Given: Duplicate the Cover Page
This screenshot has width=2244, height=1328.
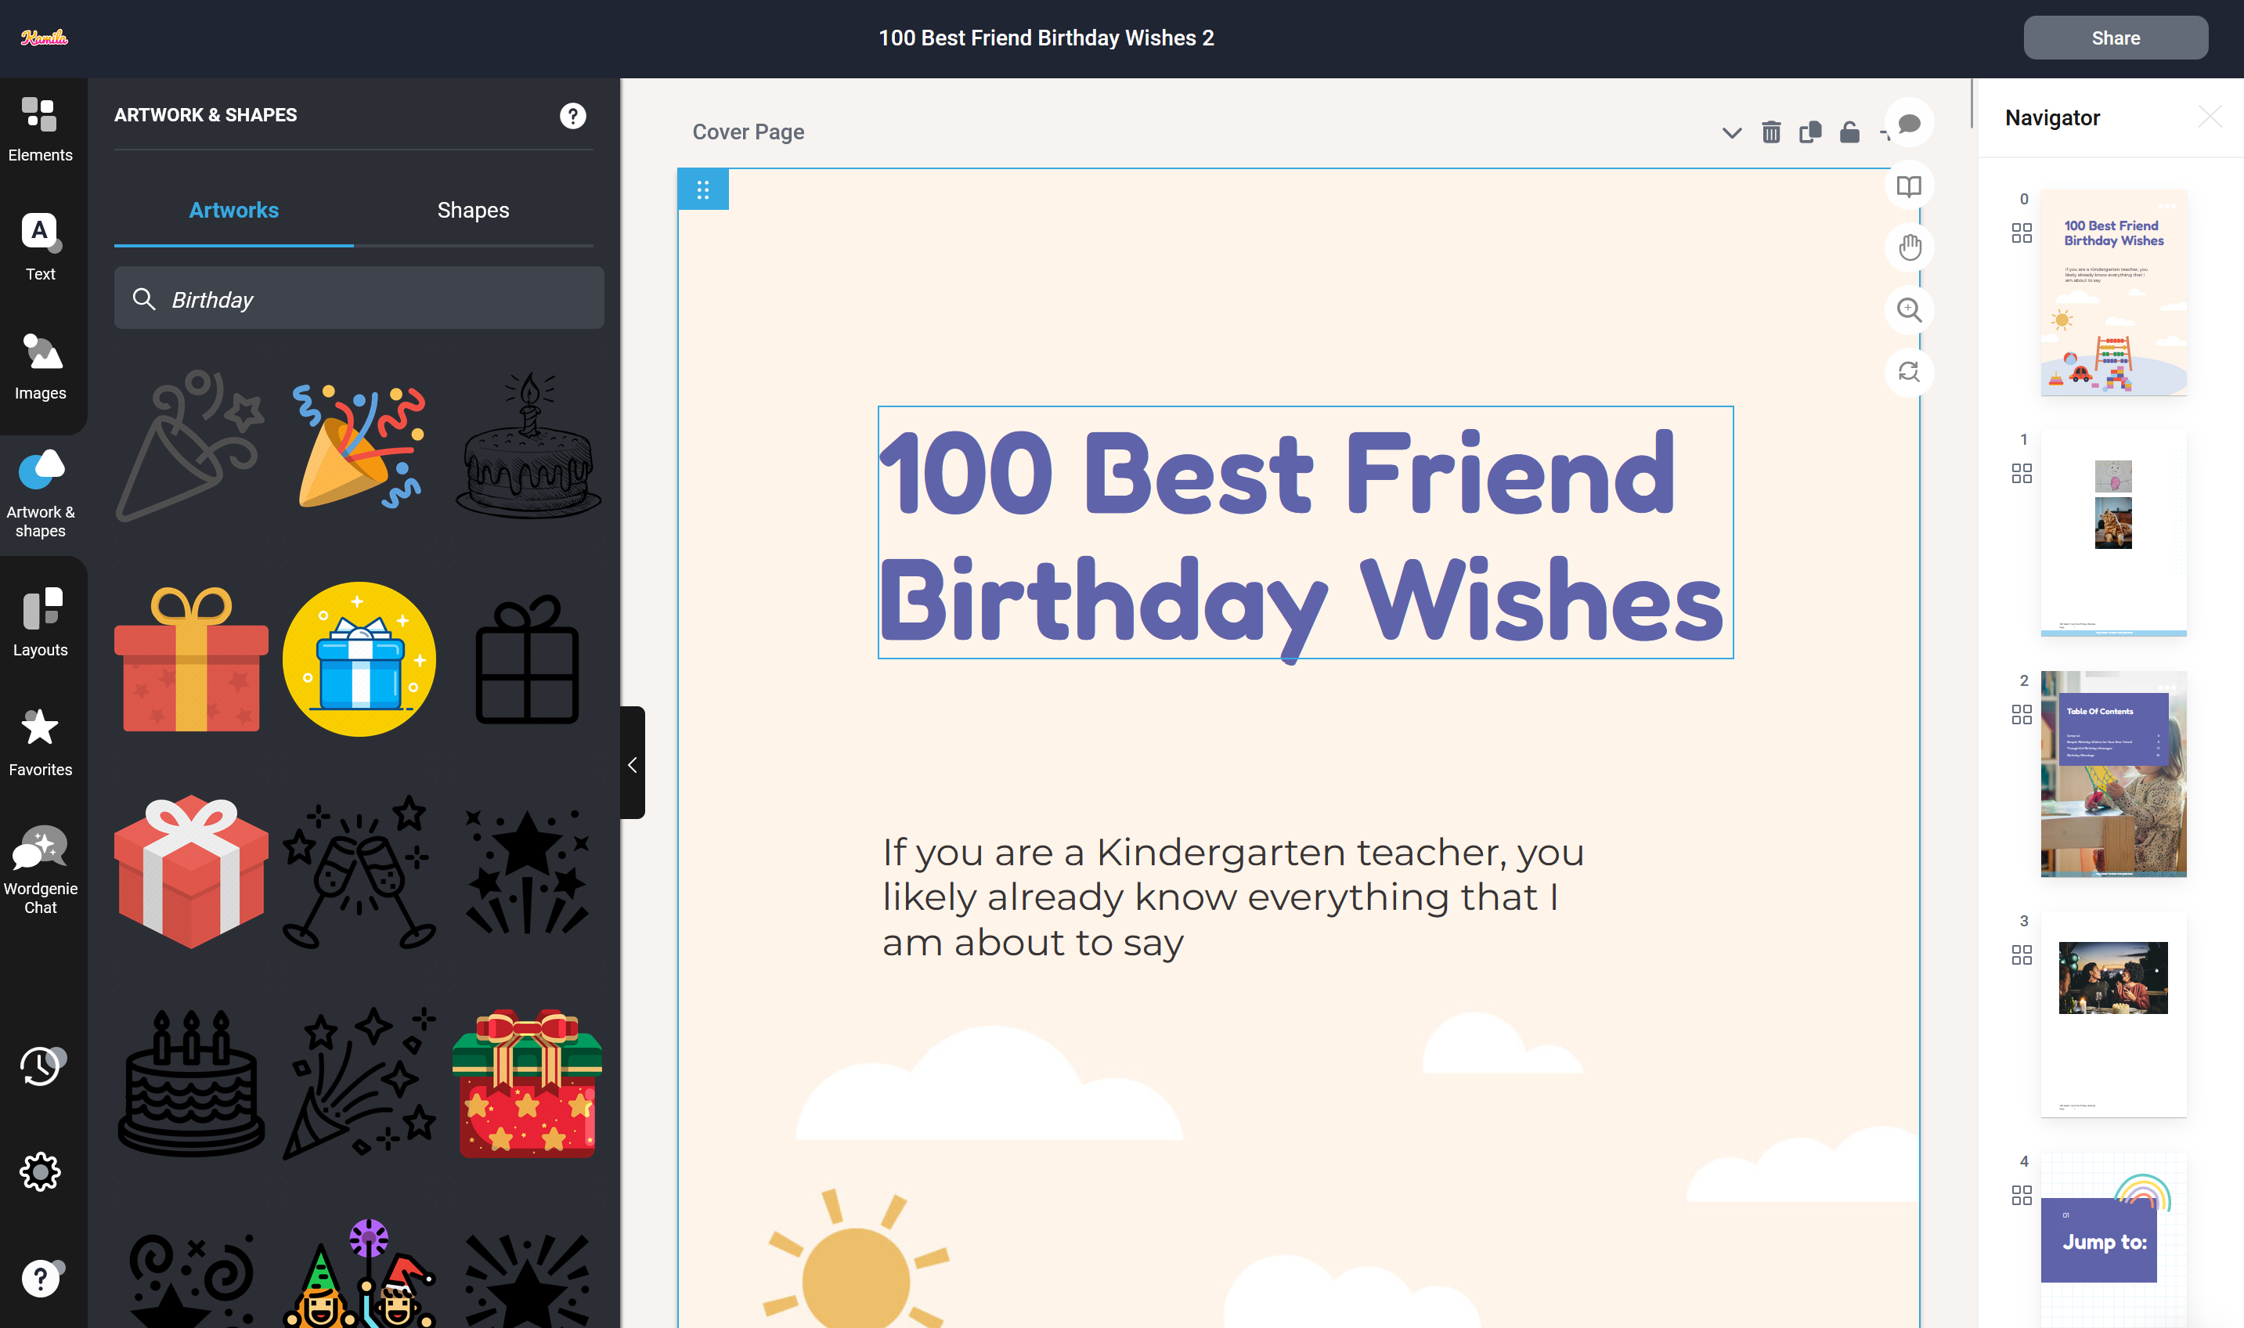Looking at the screenshot, I should pos(1810,132).
